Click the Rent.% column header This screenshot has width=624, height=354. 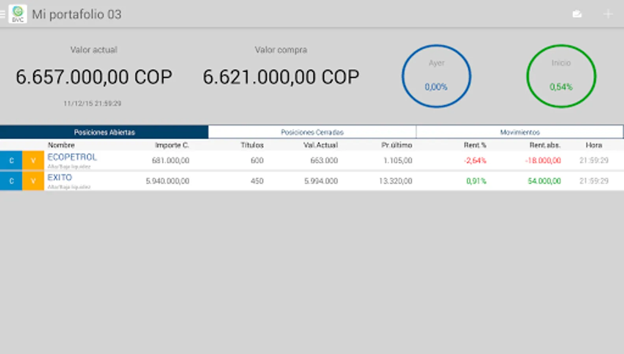[x=475, y=145]
